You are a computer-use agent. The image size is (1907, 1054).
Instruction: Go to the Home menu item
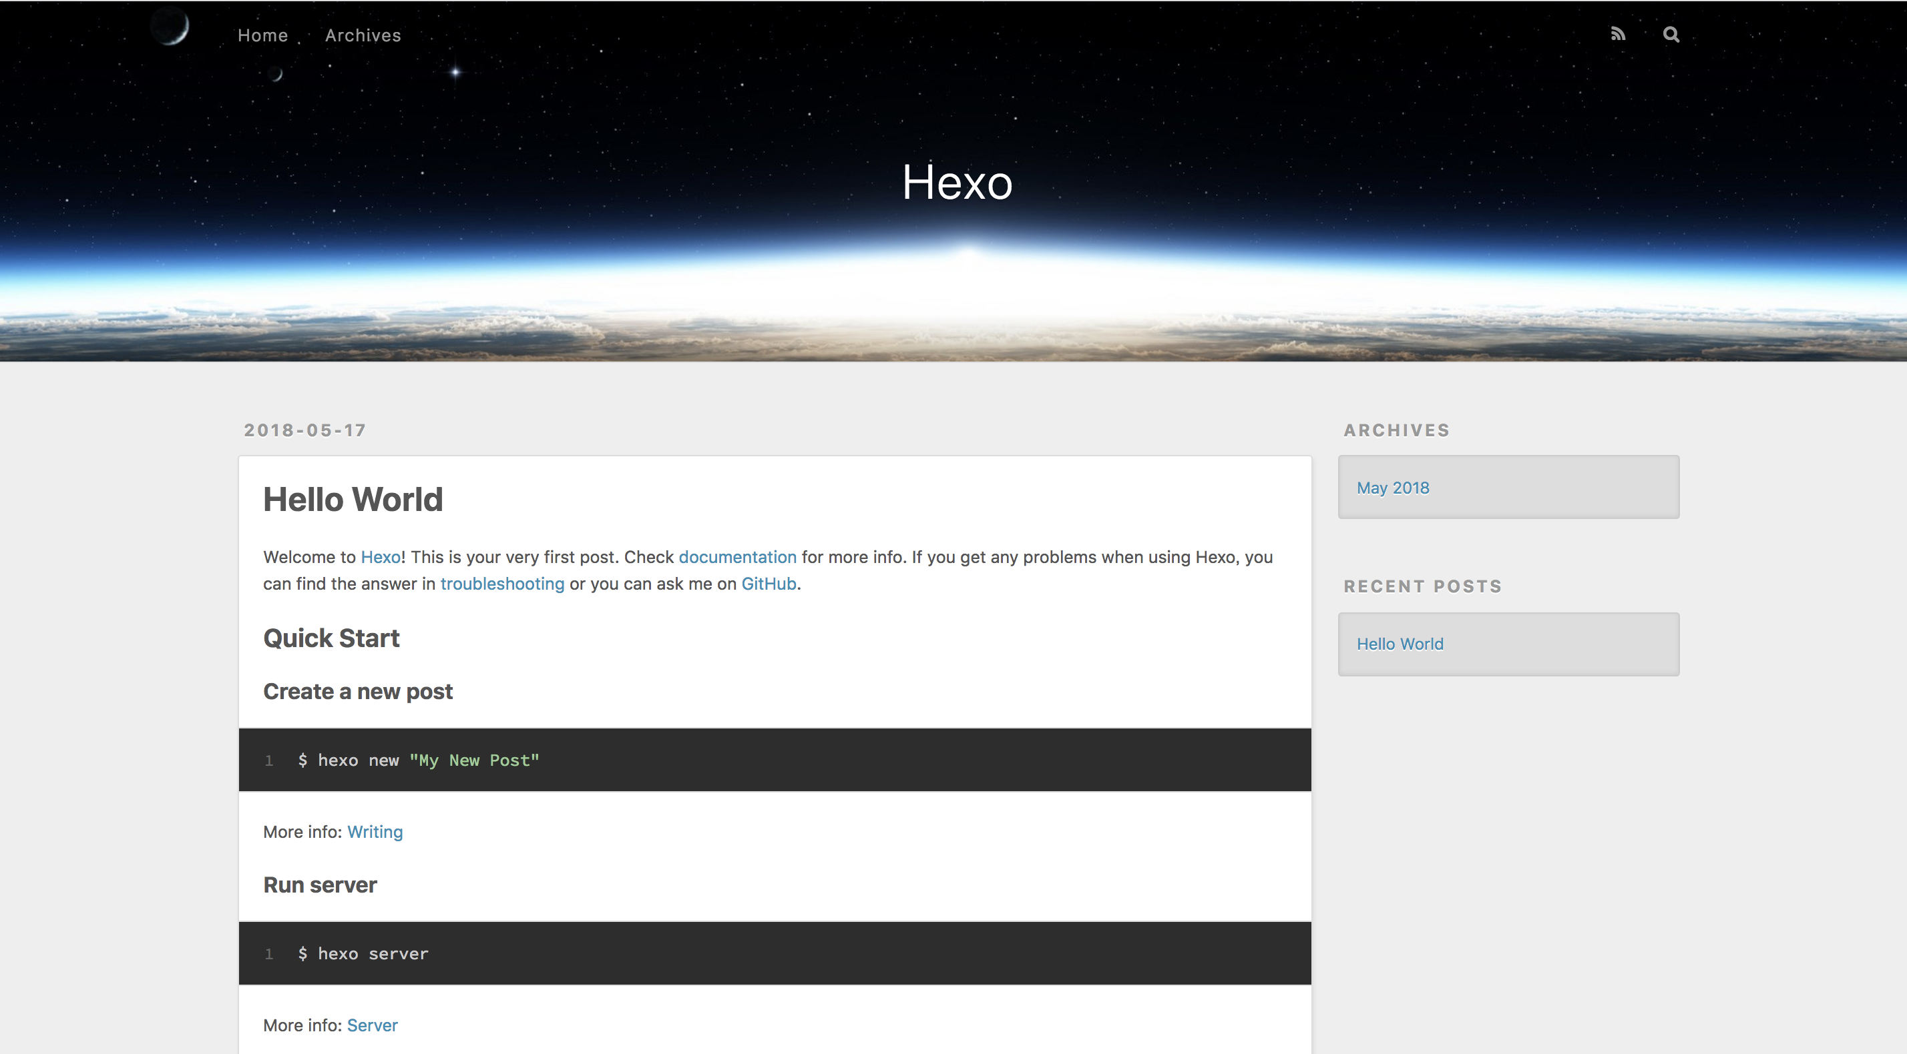coord(263,35)
